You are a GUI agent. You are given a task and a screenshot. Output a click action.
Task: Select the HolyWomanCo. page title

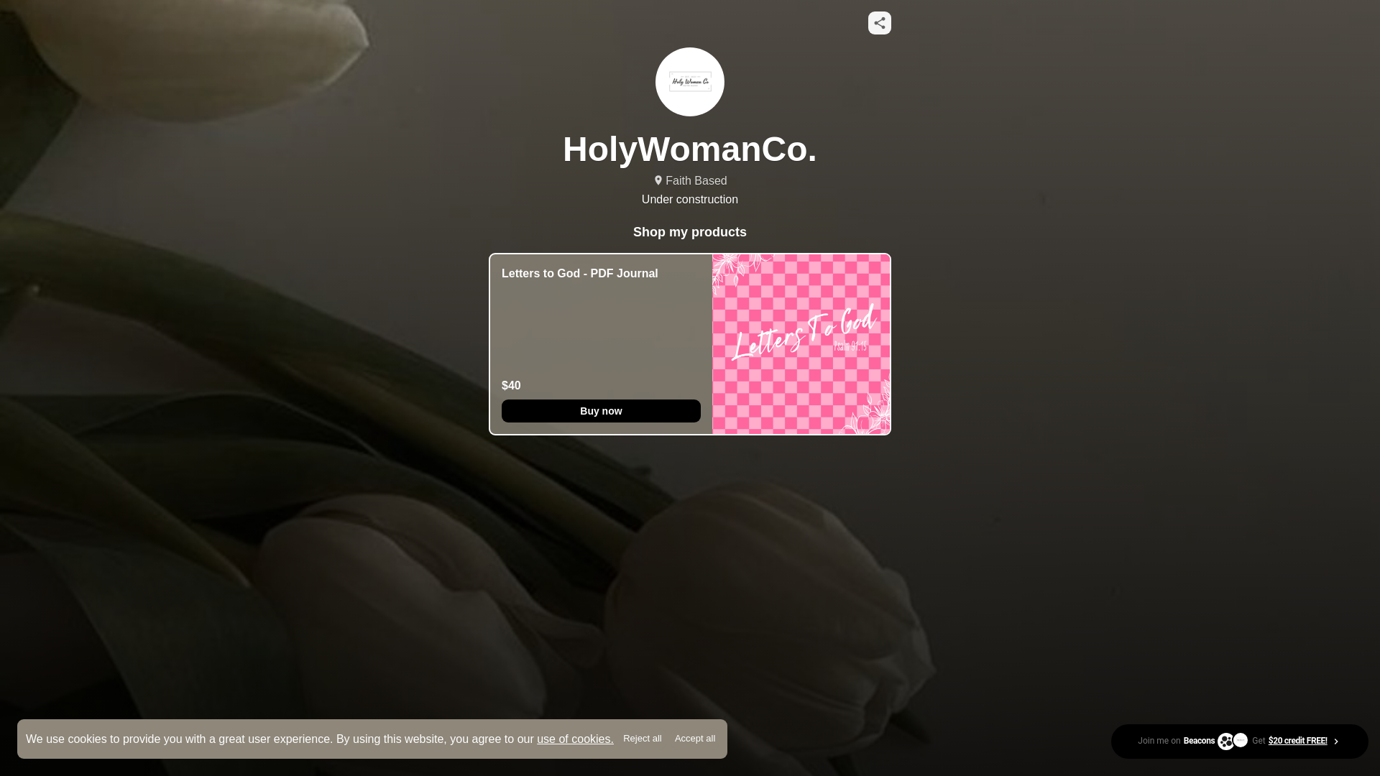(690, 149)
